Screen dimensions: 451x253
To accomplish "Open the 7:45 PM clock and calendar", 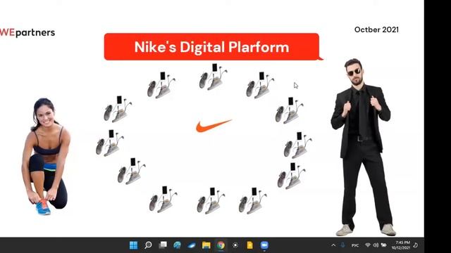I will tap(401, 245).
